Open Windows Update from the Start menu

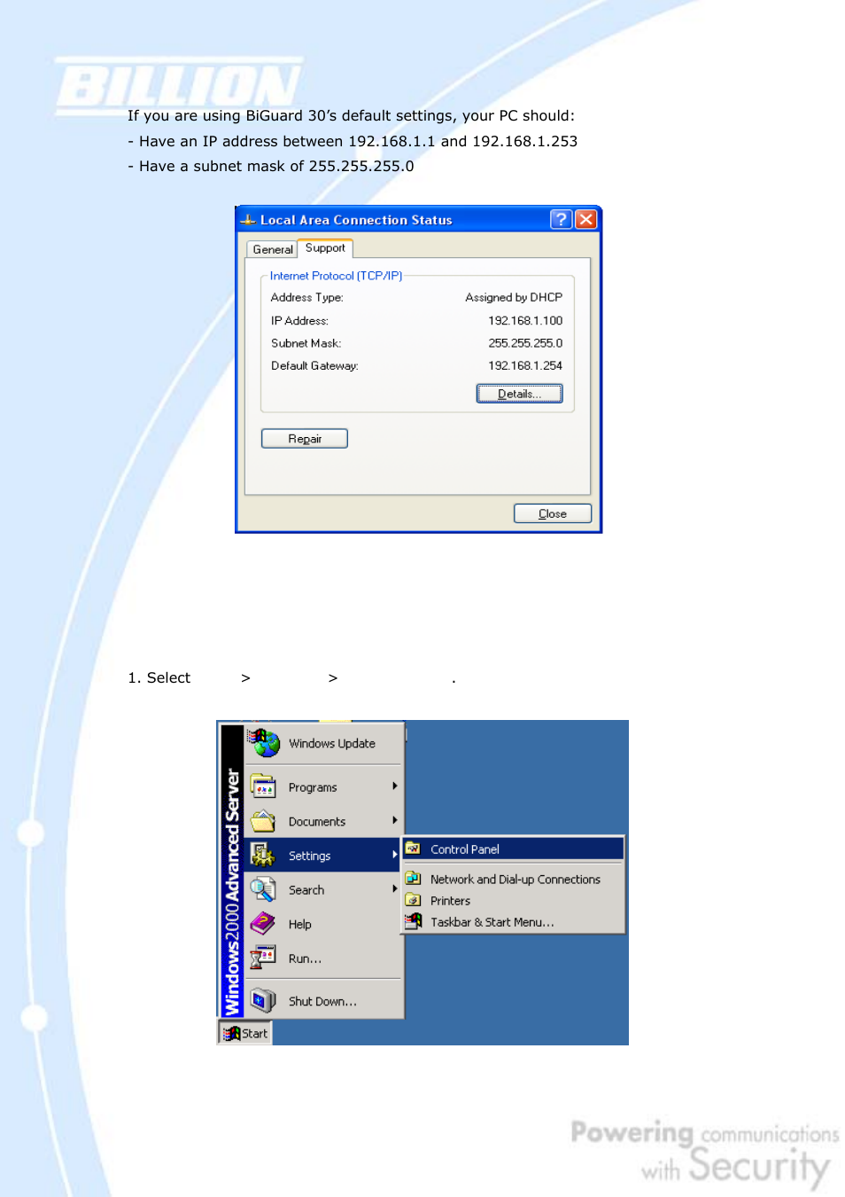pyautogui.click(x=331, y=743)
